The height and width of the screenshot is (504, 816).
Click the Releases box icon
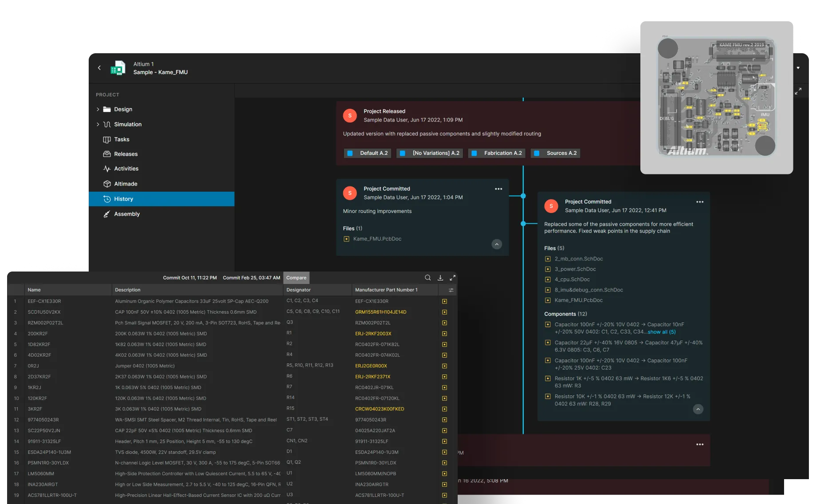107,154
